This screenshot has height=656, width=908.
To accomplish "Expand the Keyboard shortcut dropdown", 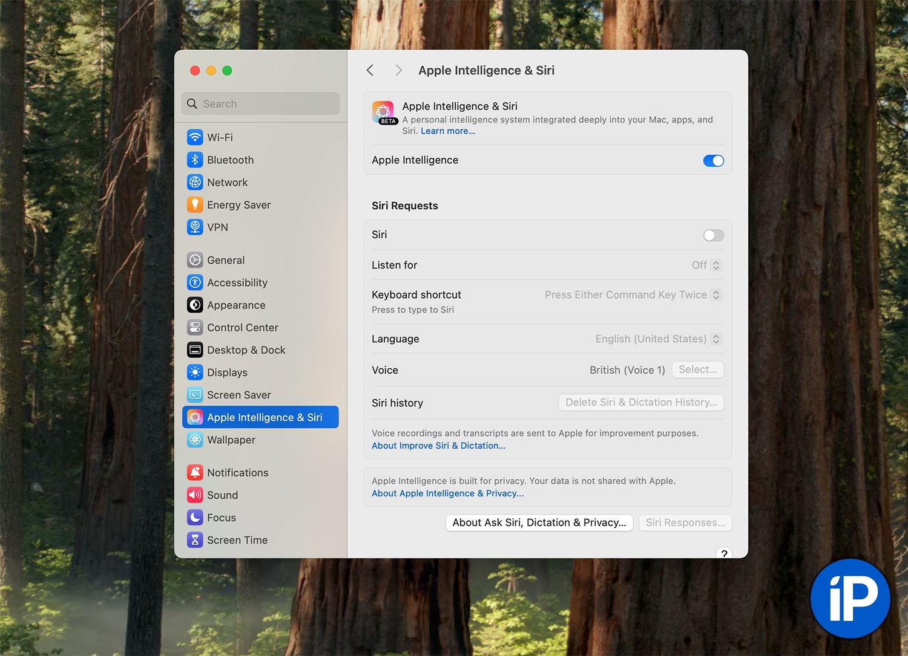I will 633,295.
